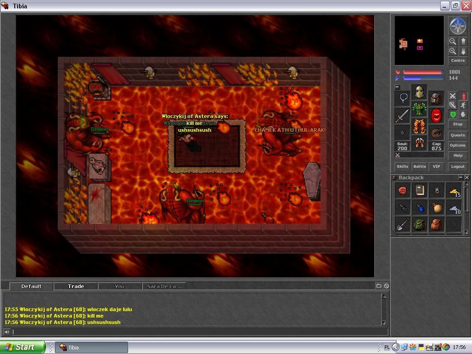This screenshot has height=354, width=472.
Task: Click the Logout button
Action: click(458, 166)
